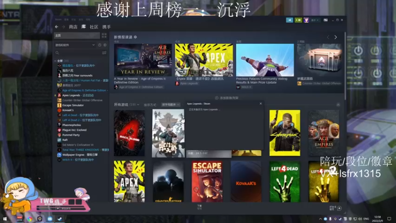Expand the 所有游戏 shelf dropdown
The width and height of the screenshot is (396, 223).
click(127, 105)
